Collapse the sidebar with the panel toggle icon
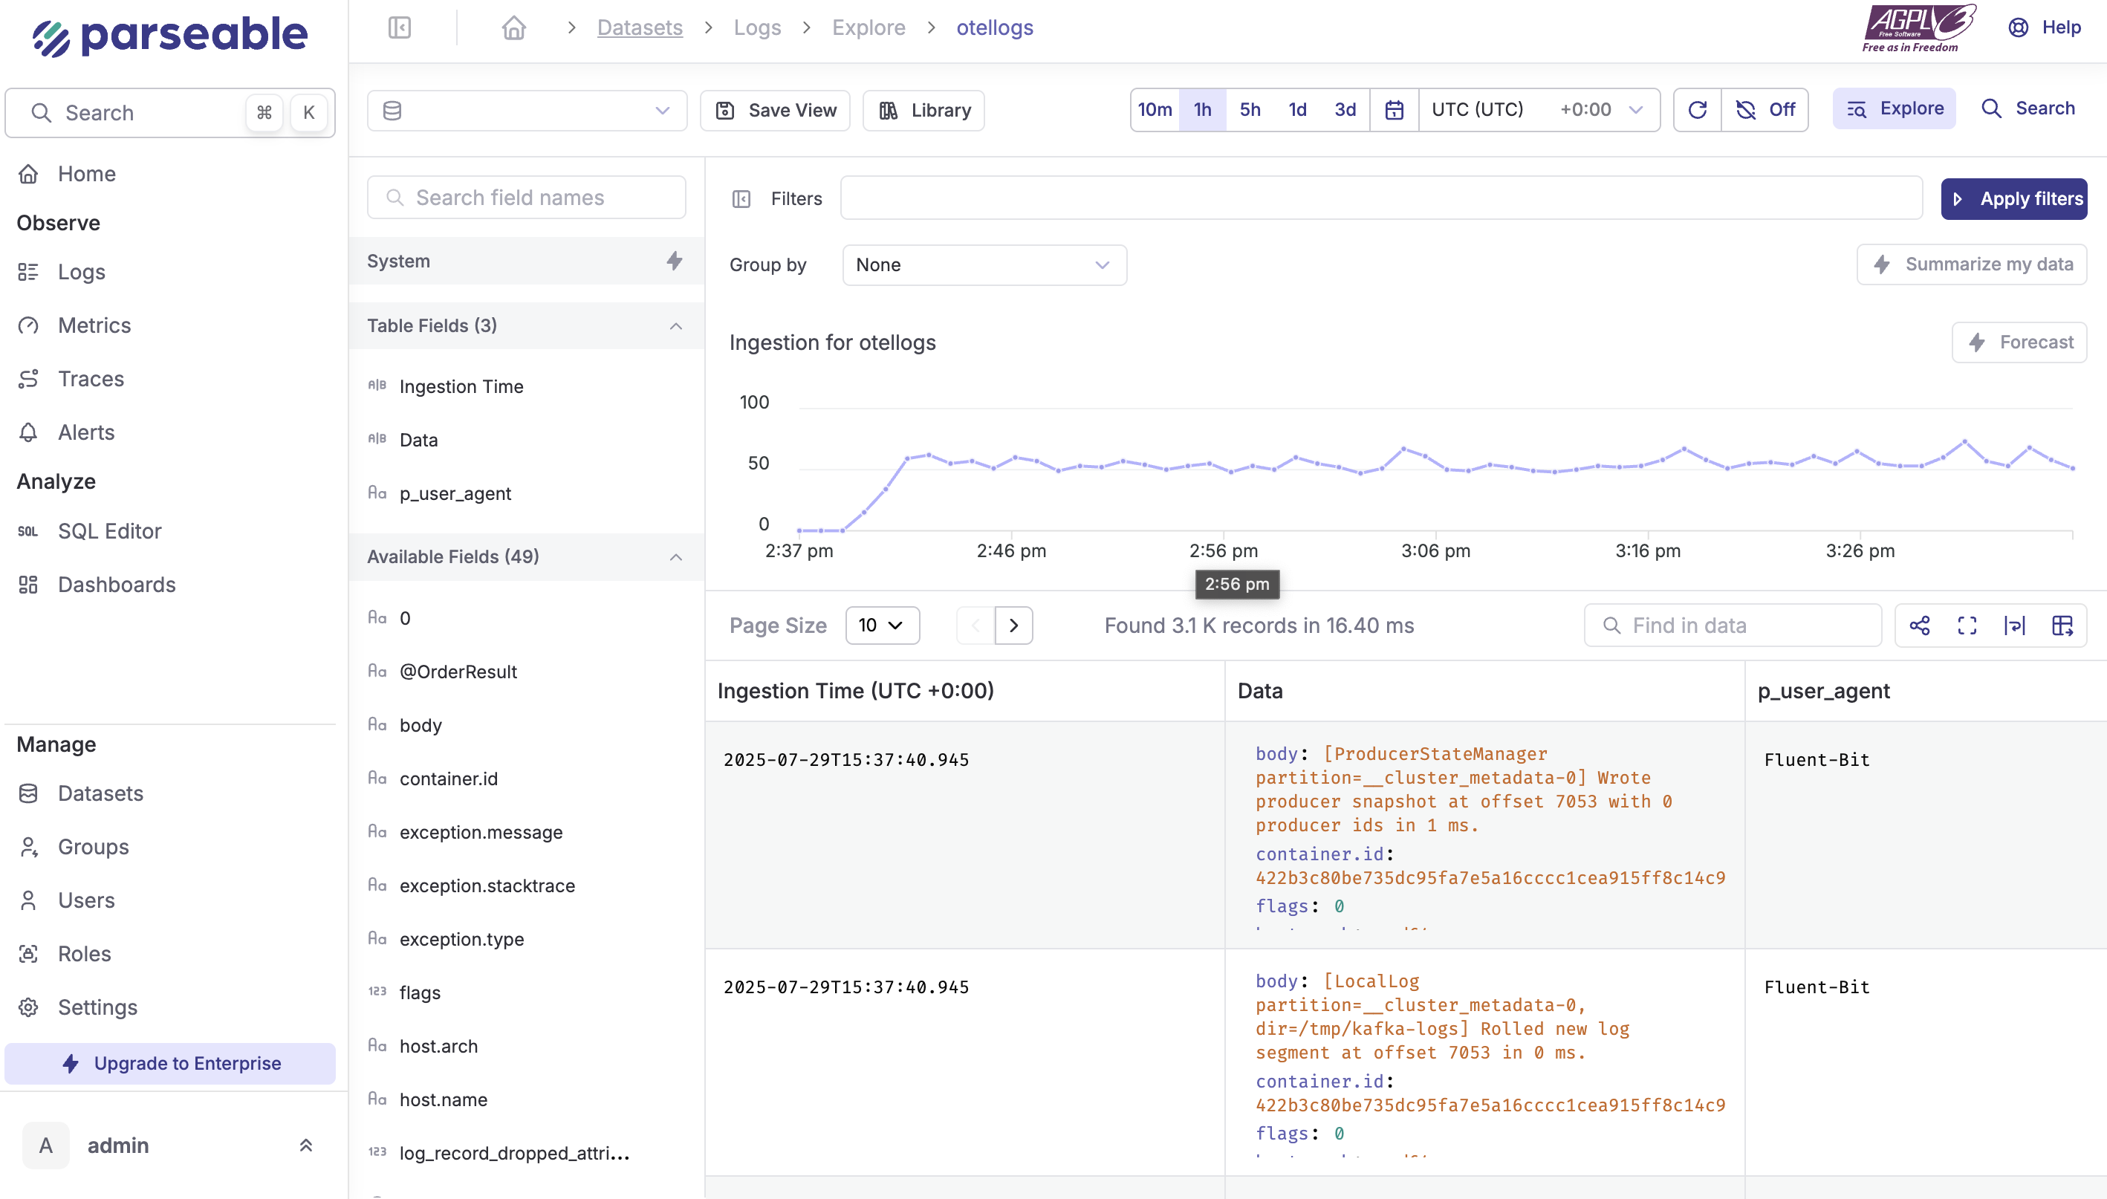 point(399,28)
